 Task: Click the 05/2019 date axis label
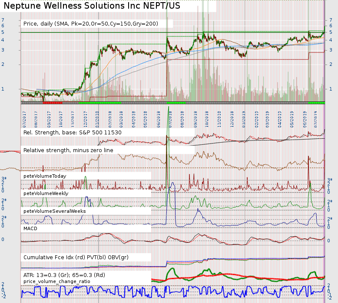point(292,119)
